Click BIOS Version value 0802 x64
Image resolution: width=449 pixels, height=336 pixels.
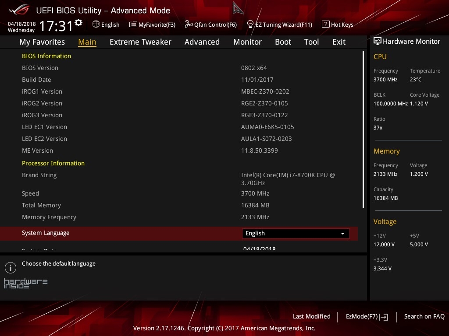tap(254, 68)
